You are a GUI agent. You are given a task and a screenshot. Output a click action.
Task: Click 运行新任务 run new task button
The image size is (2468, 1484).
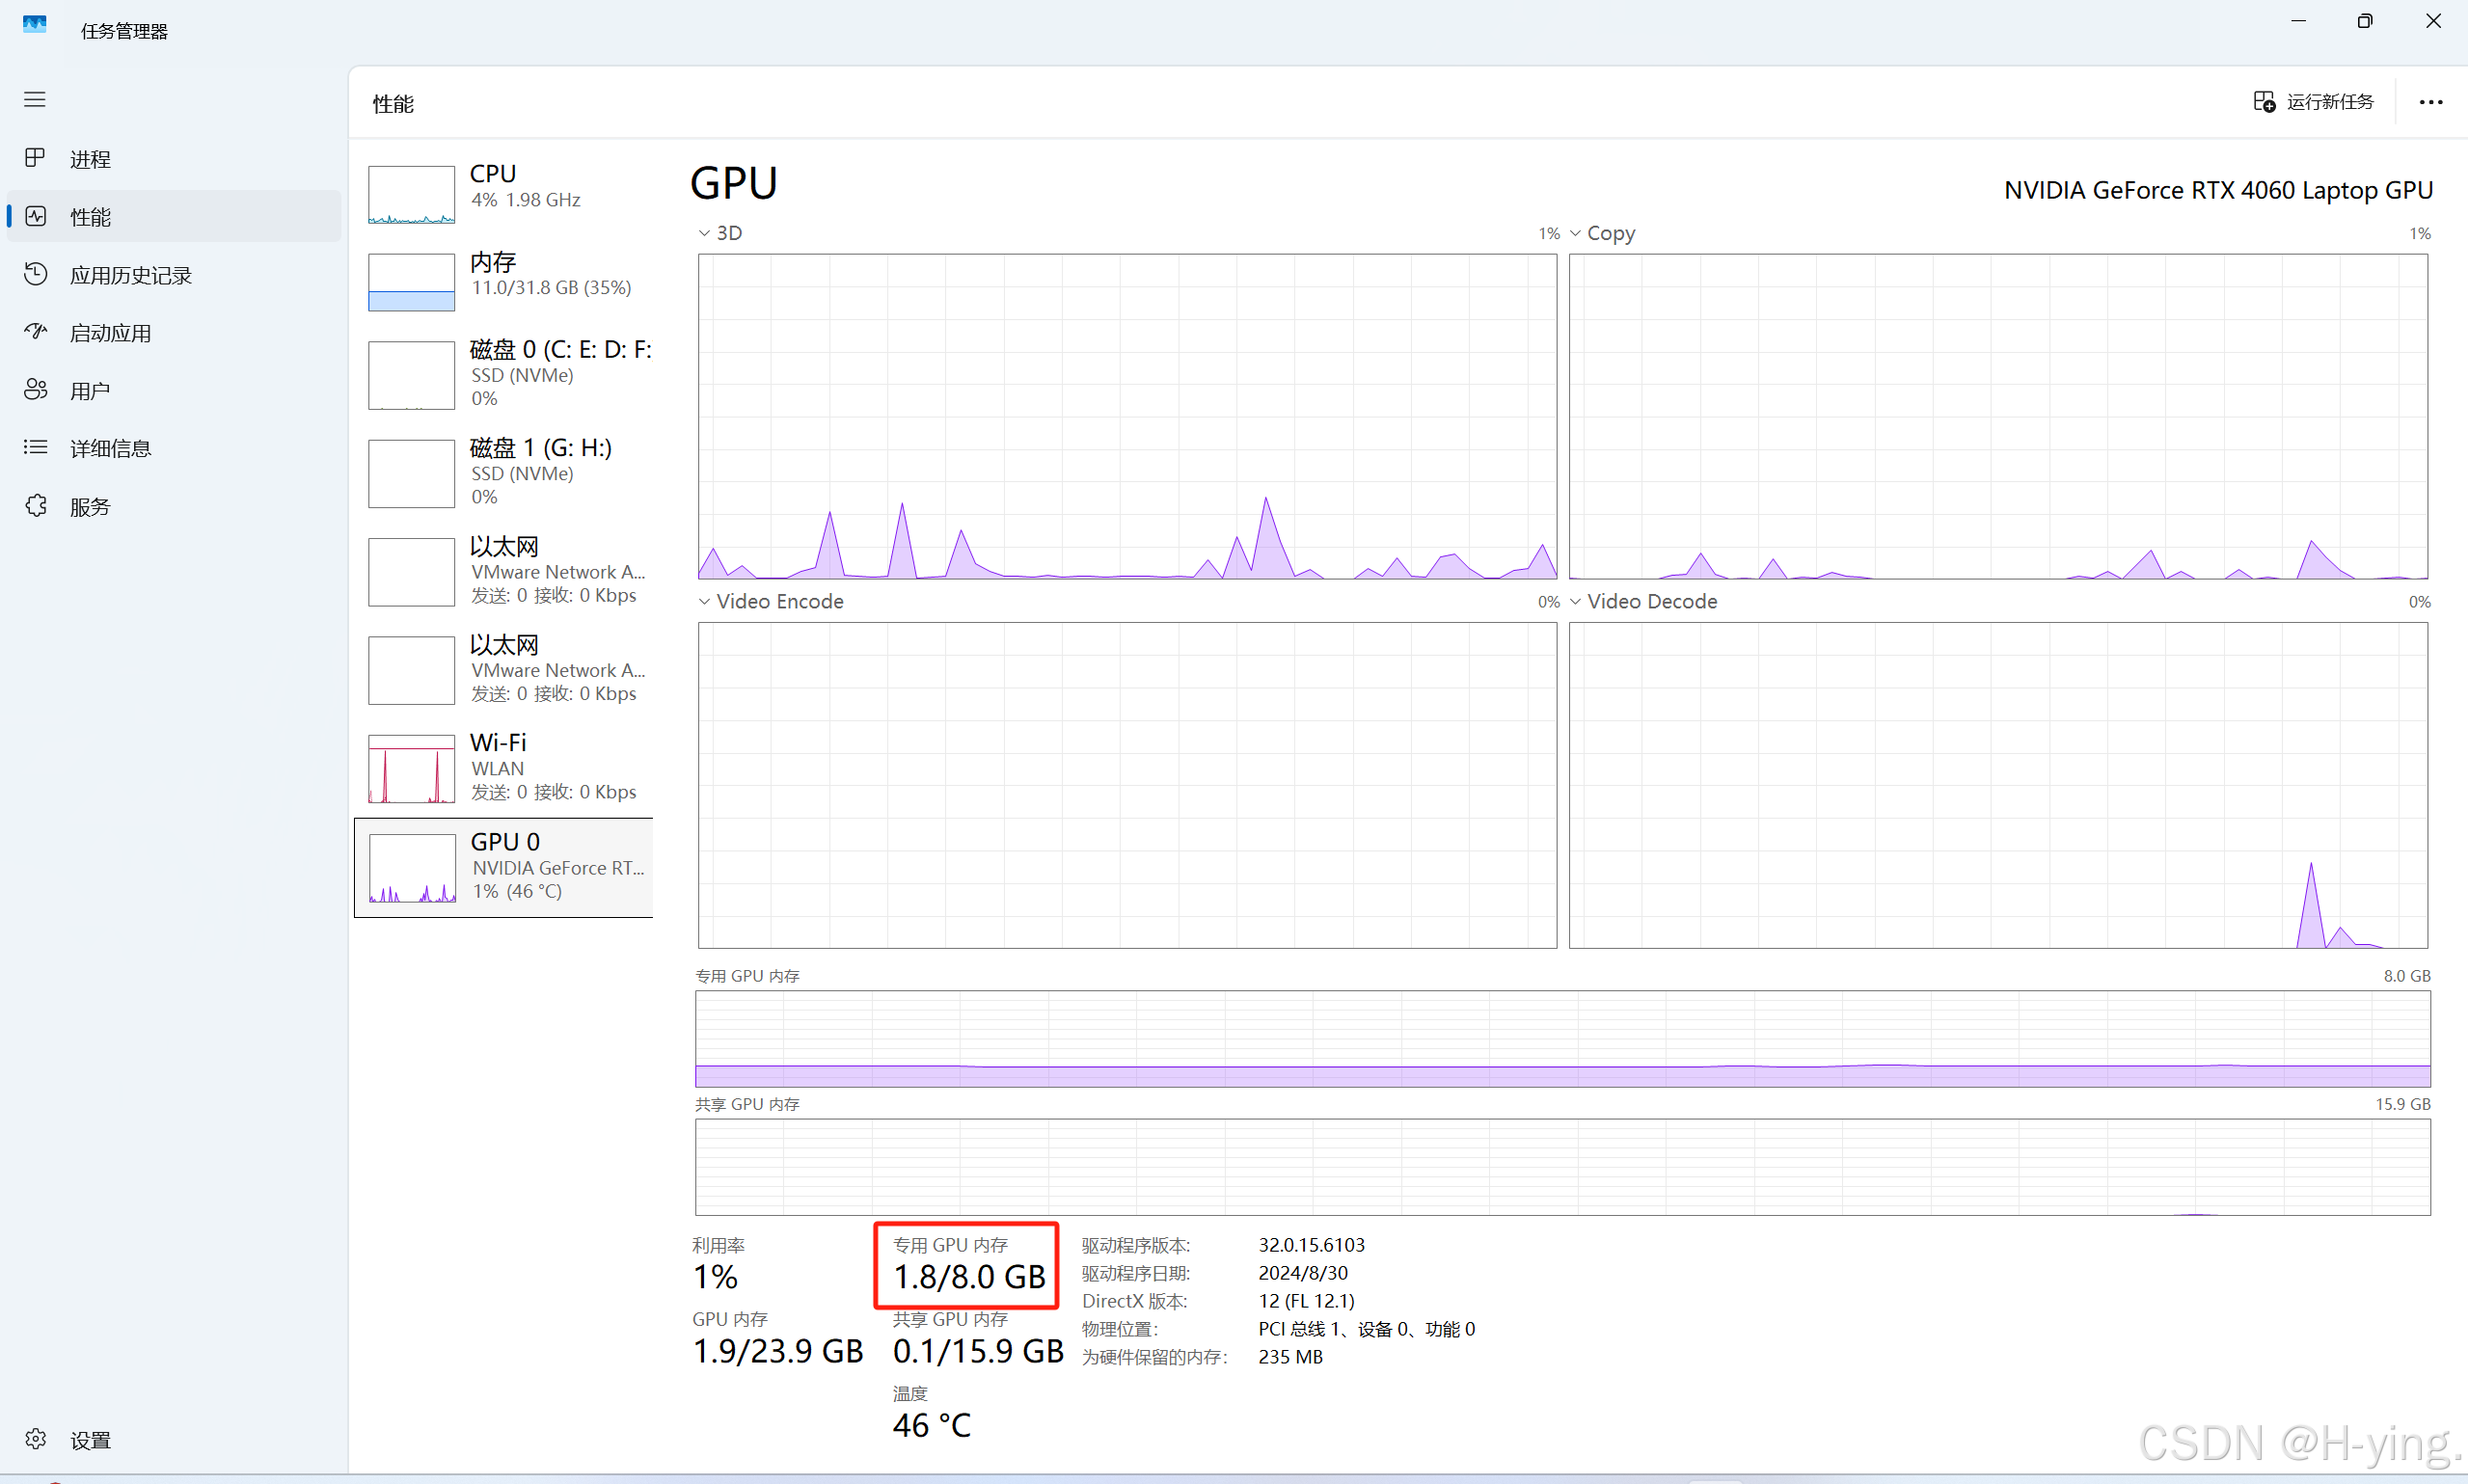(2313, 102)
